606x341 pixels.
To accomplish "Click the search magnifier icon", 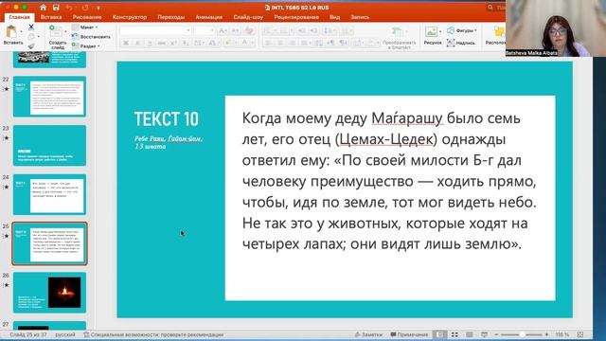I will point(490,8).
